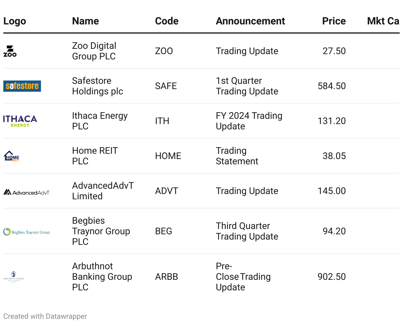Click the 902.50 price cell

click(x=332, y=277)
